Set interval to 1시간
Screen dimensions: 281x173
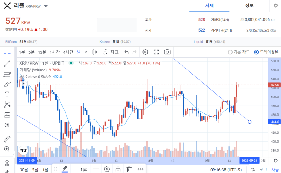pyautogui.click(x=55, y=52)
